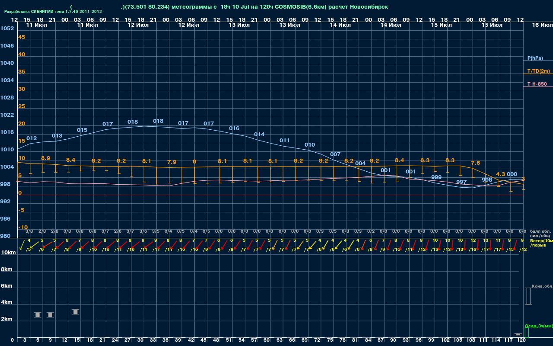The image size is (553, 346).
Task: Click the 8.9 temperature value
Action: click(x=45, y=158)
